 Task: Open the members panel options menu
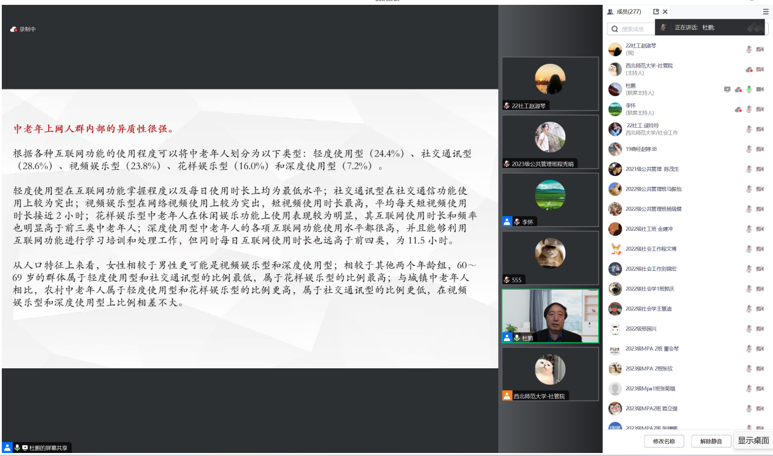tap(766, 12)
